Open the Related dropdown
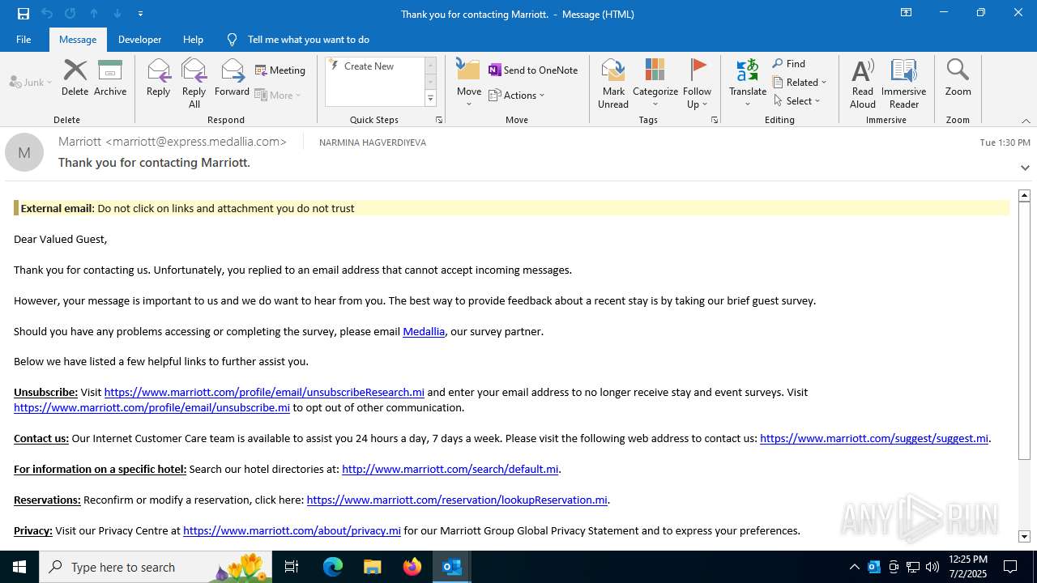 pyautogui.click(x=800, y=82)
